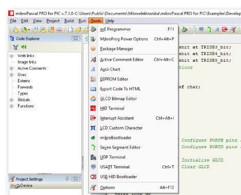Click Open Project toolbar icon

(24, 30)
